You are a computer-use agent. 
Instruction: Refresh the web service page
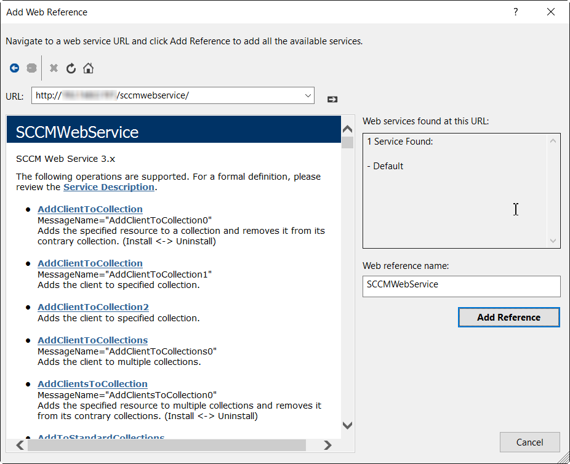tap(71, 68)
